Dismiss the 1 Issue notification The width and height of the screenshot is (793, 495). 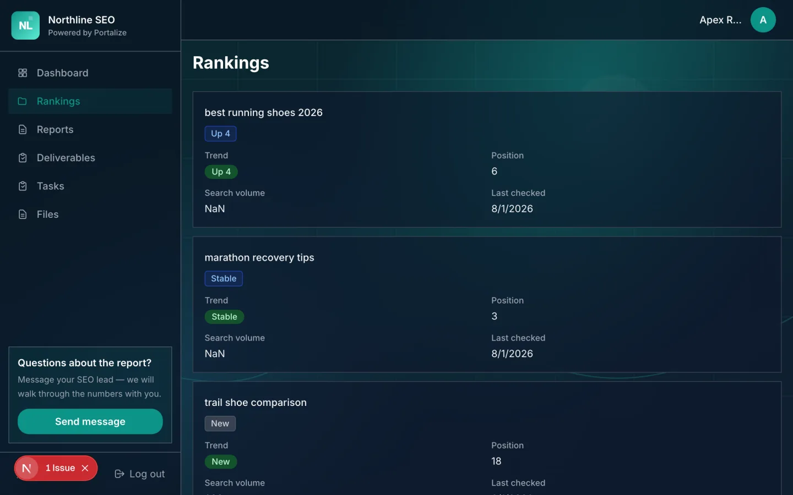(85, 468)
